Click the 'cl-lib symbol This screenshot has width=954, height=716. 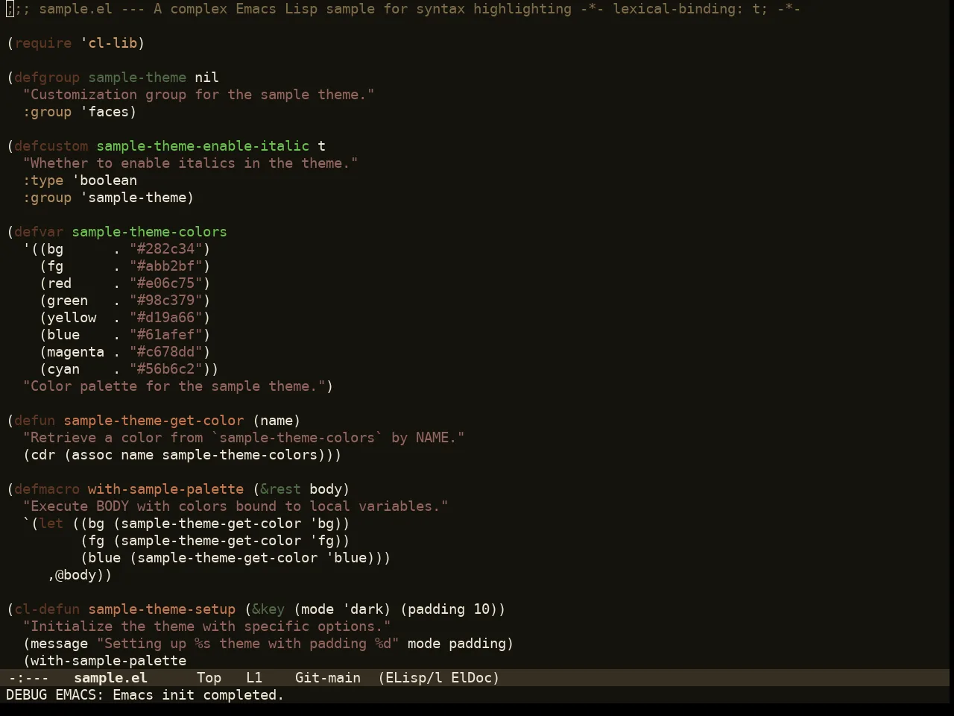(109, 43)
